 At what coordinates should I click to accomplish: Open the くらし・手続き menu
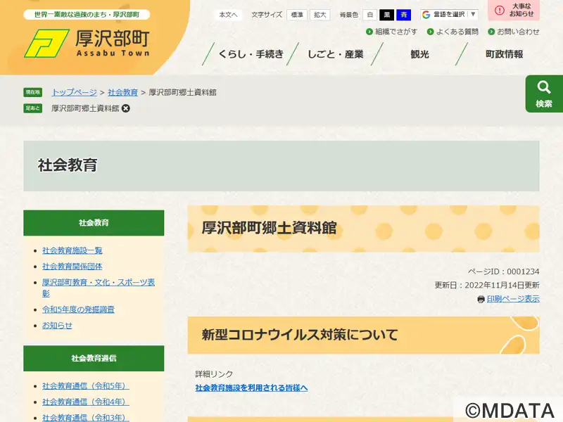[x=251, y=54]
